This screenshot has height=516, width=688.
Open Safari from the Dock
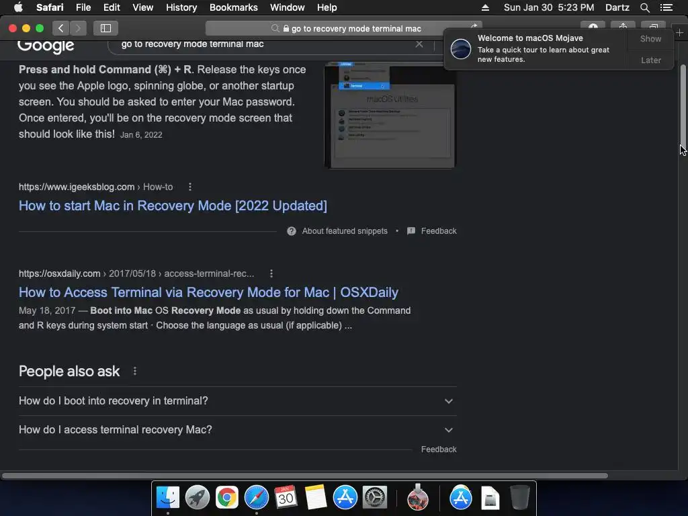click(256, 498)
